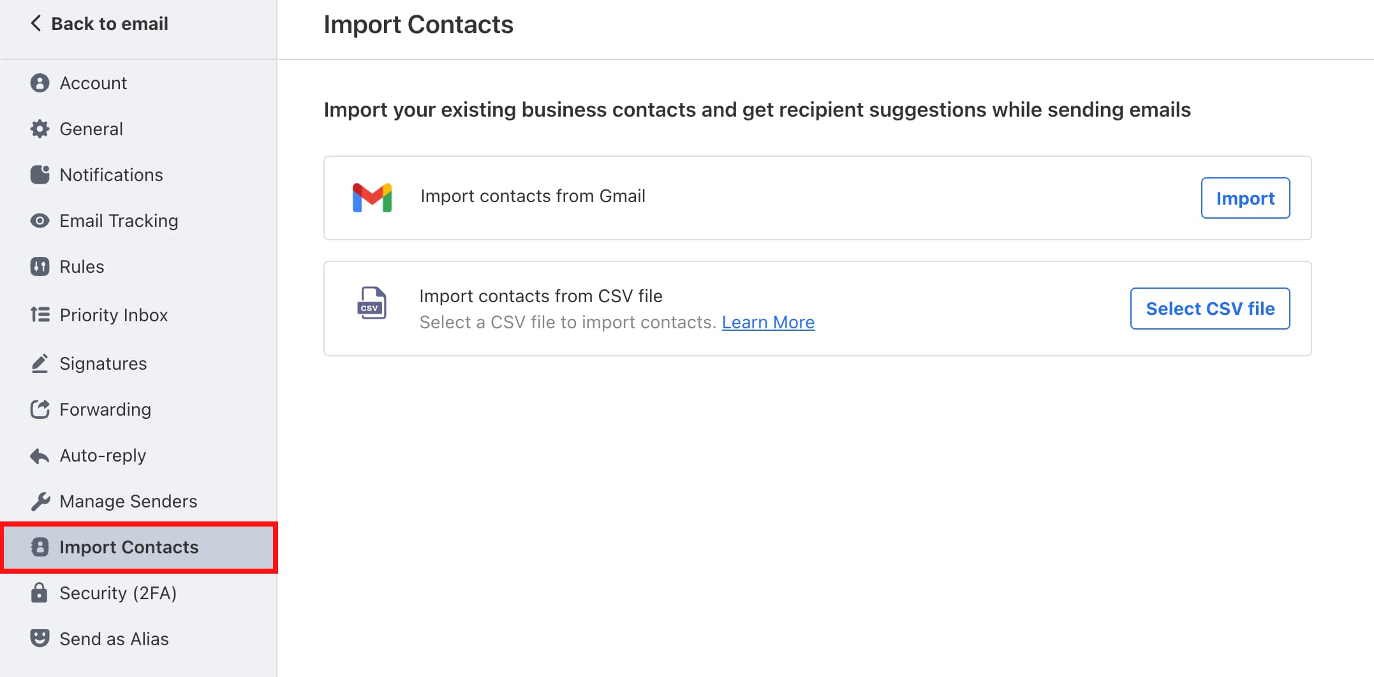Open the Learn More link
The image size is (1374, 677).
tap(767, 322)
